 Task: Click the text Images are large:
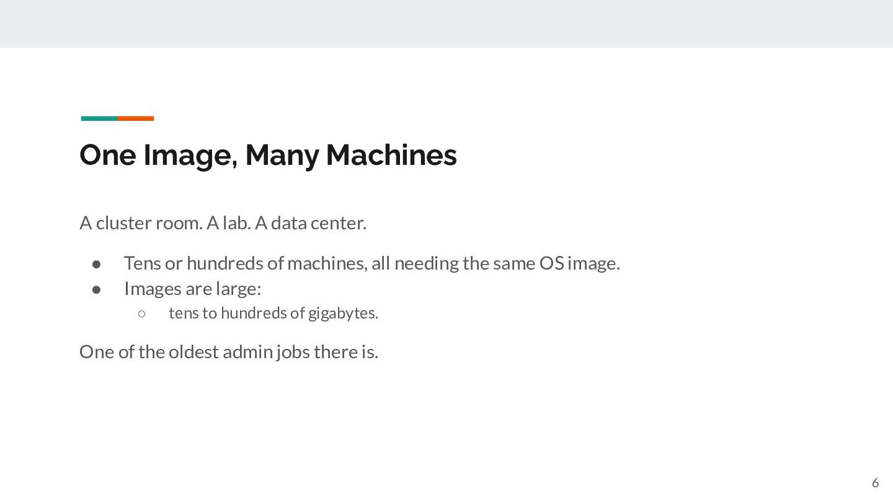(193, 289)
